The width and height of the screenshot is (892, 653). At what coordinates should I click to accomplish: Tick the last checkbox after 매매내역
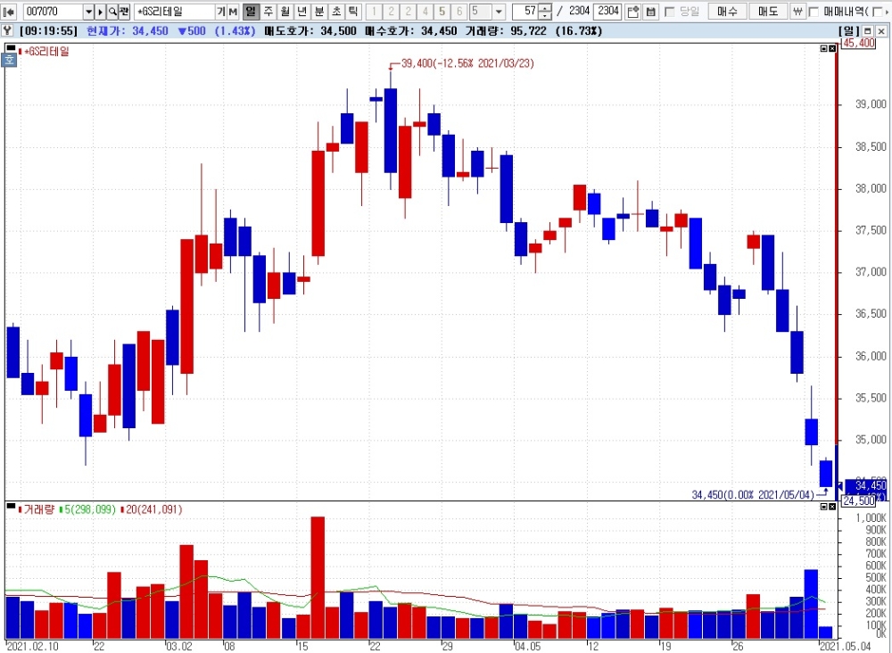tap(877, 12)
